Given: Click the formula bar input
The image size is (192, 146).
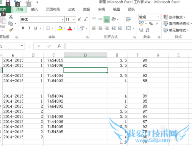Looking at the screenshot, I should [129, 46].
